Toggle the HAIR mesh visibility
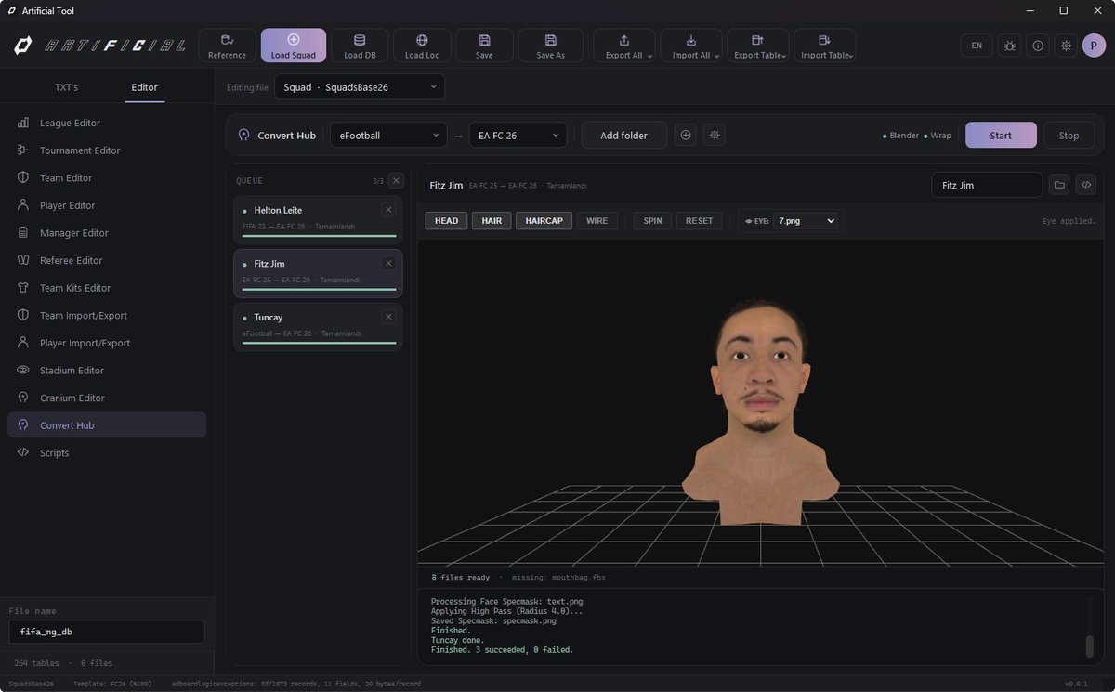This screenshot has height=692, width=1115. (492, 221)
